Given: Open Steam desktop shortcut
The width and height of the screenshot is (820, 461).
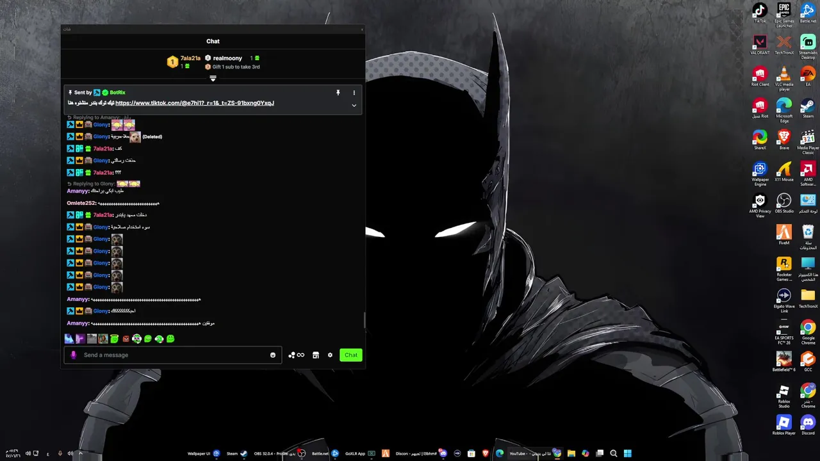Looking at the screenshot, I should [x=808, y=108].
